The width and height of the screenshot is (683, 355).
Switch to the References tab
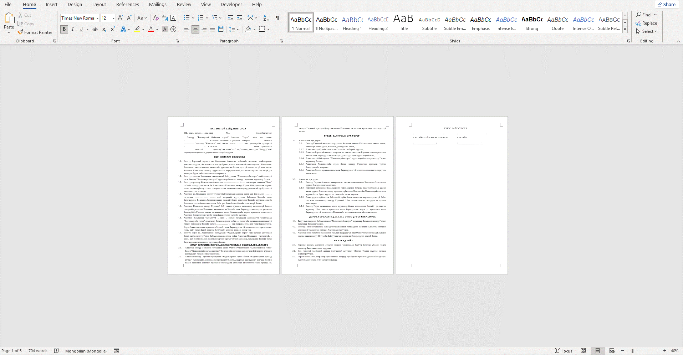pyautogui.click(x=128, y=4)
